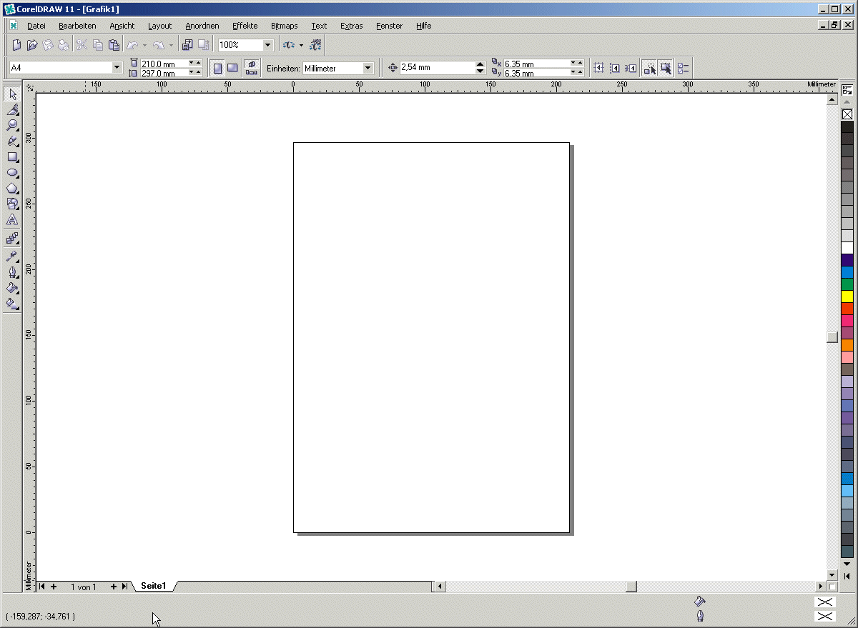The image size is (858, 628).
Task: Toggle Treat as Filled button
Action: point(665,68)
